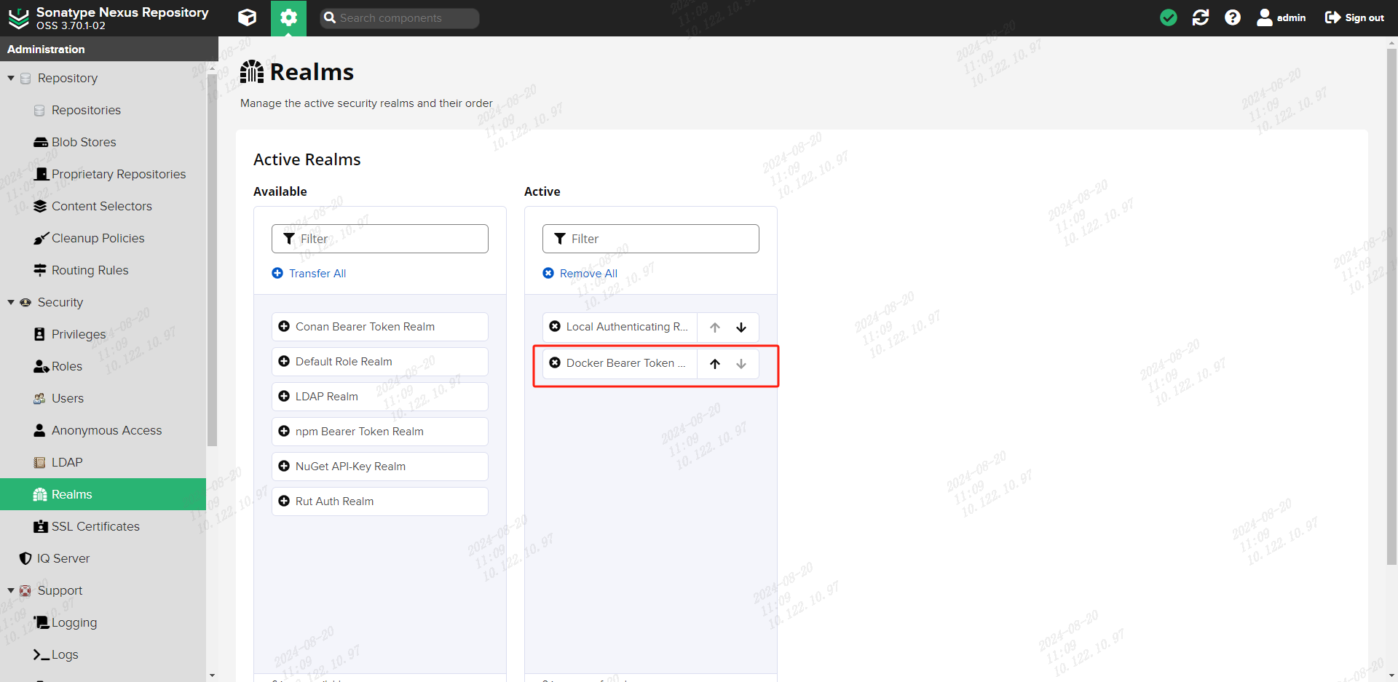Add Conan Bearer Token Realm
Image resolution: width=1398 pixels, height=682 pixels.
click(x=380, y=327)
